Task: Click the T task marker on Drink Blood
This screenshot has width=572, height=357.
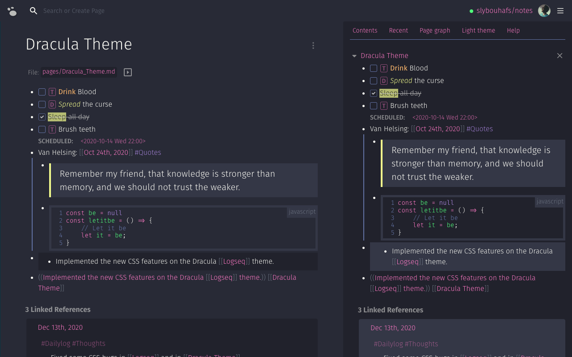Action: (x=52, y=91)
